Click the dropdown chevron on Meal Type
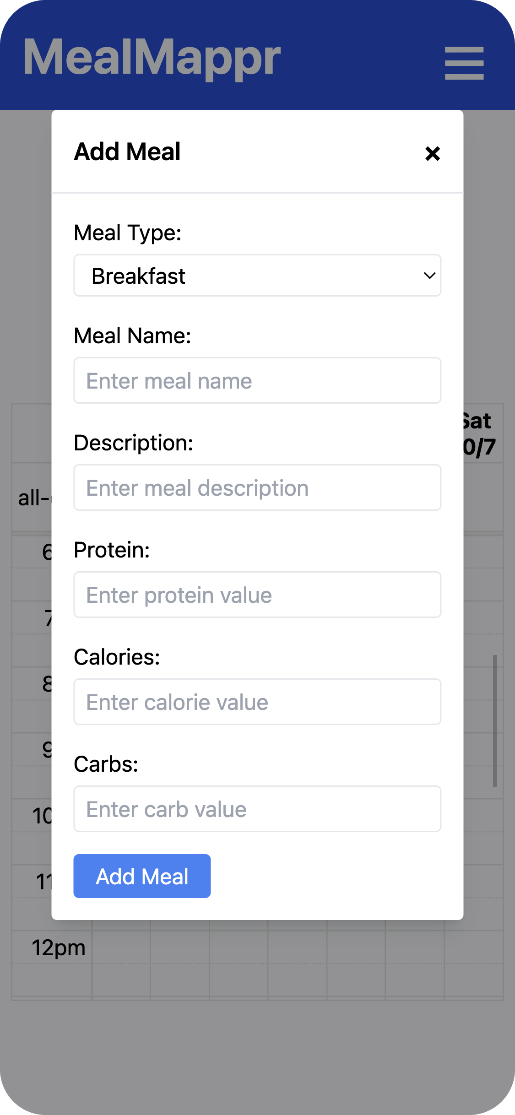 (429, 276)
